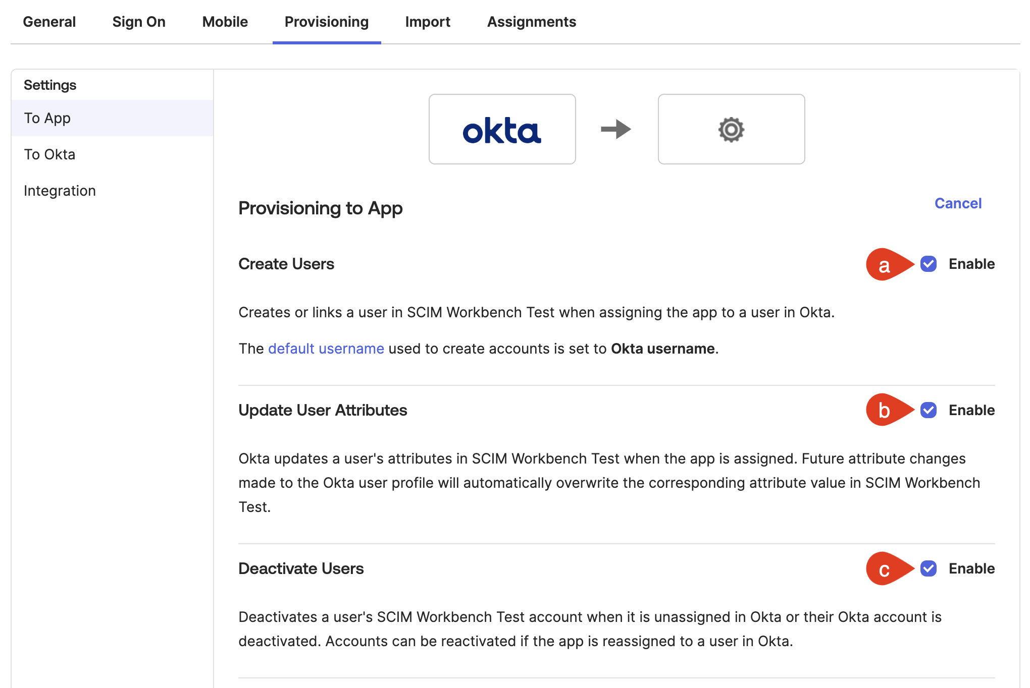Screen dimensions: 1030x688
Task: Click paragraph starting 'Okta updates a user's attributes'
Action: pyautogui.click(x=609, y=483)
